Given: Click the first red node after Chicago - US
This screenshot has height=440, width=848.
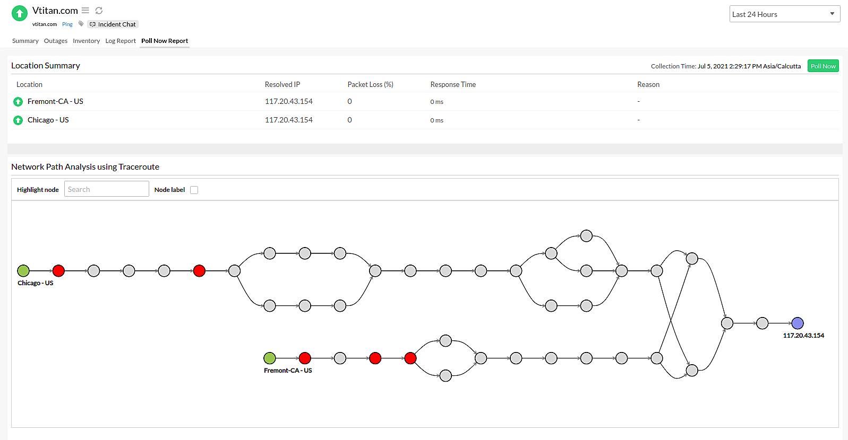Looking at the screenshot, I should pyautogui.click(x=58, y=271).
